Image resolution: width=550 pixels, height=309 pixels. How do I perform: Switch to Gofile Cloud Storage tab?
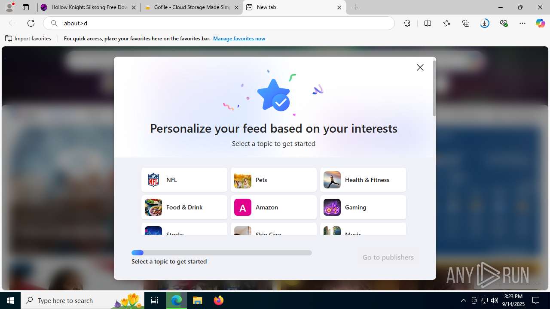pyautogui.click(x=192, y=7)
